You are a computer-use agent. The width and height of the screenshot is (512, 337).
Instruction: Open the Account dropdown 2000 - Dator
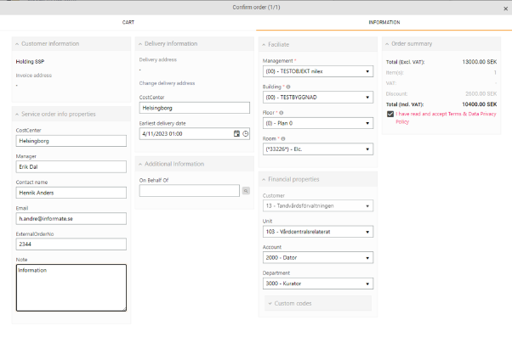[x=318, y=258]
